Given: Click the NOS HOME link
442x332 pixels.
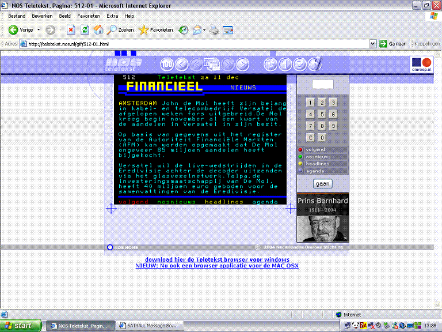Looking at the screenshot, I should click(x=123, y=248).
